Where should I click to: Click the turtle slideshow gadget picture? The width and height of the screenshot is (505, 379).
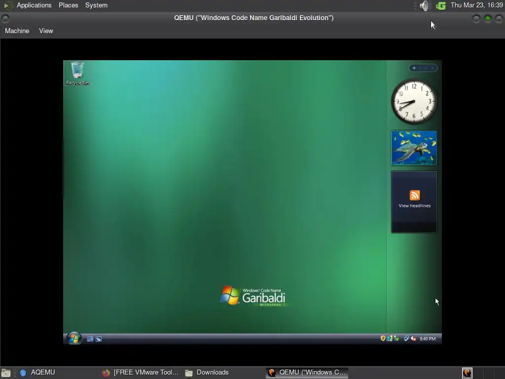[414, 148]
